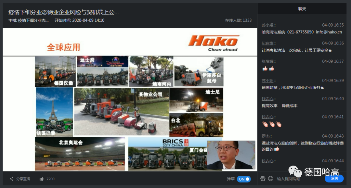The width and height of the screenshot is (351, 188).
Task: Click the 全球应用 slide heading
Action: click(x=63, y=47)
